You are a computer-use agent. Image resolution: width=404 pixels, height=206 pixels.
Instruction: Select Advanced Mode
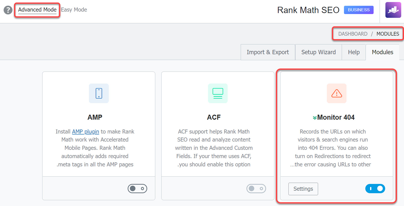click(37, 10)
